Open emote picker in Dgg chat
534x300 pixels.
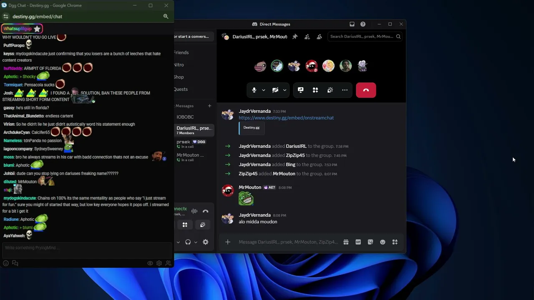tap(6, 263)
